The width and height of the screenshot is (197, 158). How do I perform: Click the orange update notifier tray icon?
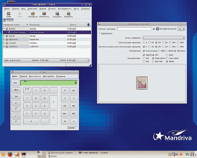point(181,154)
